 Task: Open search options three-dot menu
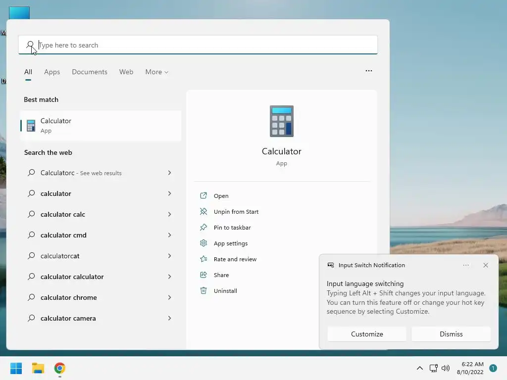[368, 71]
